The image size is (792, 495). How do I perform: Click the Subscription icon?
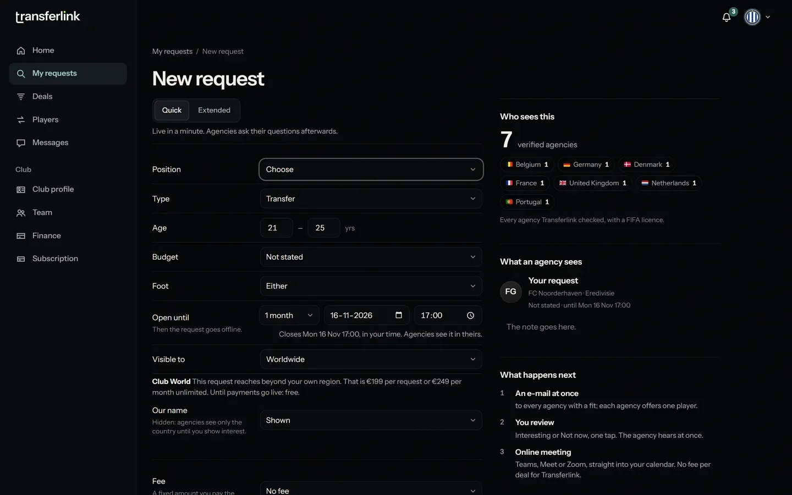pyautogui.click(x=21, y=259)
